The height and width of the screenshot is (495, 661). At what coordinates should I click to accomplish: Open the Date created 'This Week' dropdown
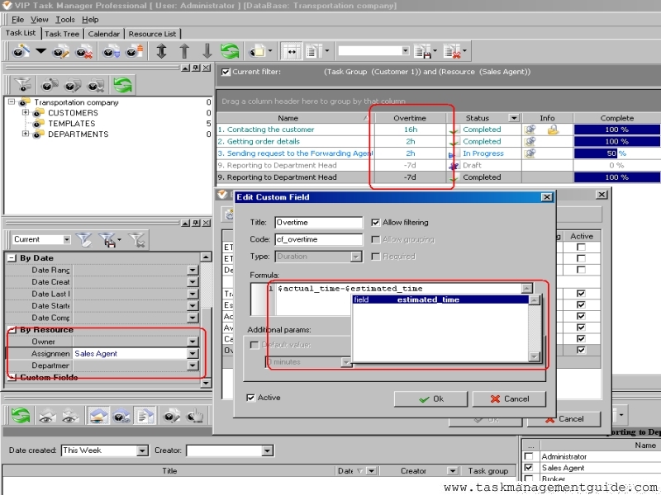coord(142,450)
